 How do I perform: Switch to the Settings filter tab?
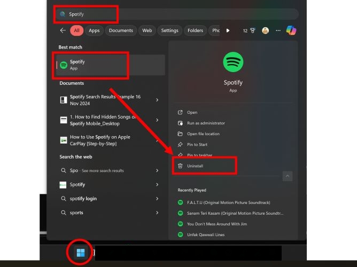pyautogui.click(x=169, y=30)
